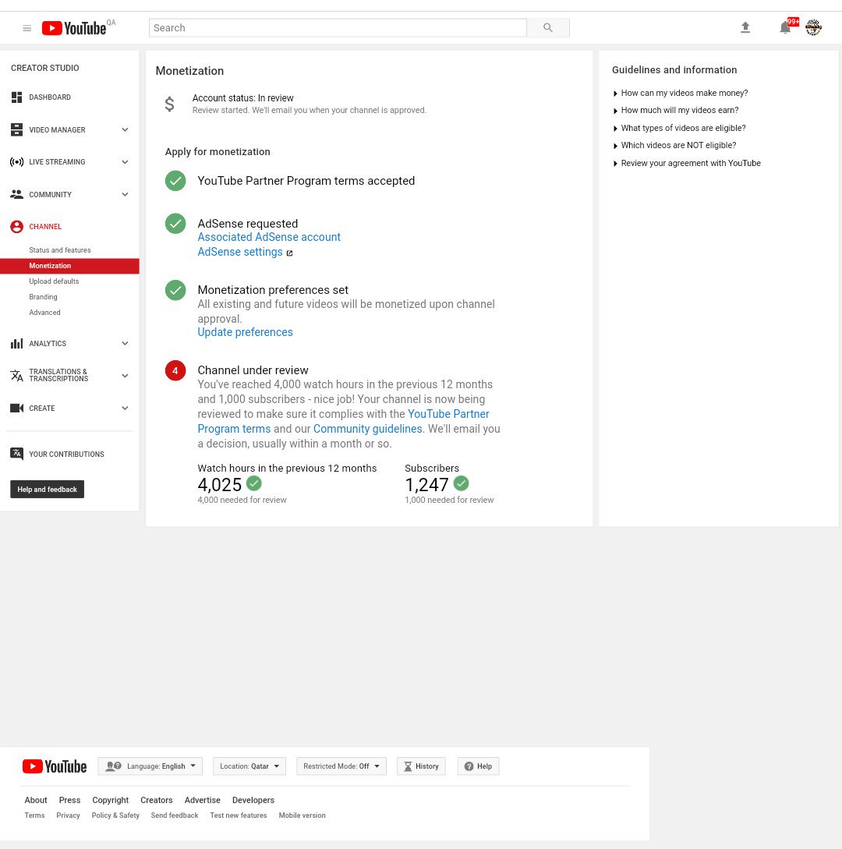Open the Mobile version footer link

[x=302, y=815]
